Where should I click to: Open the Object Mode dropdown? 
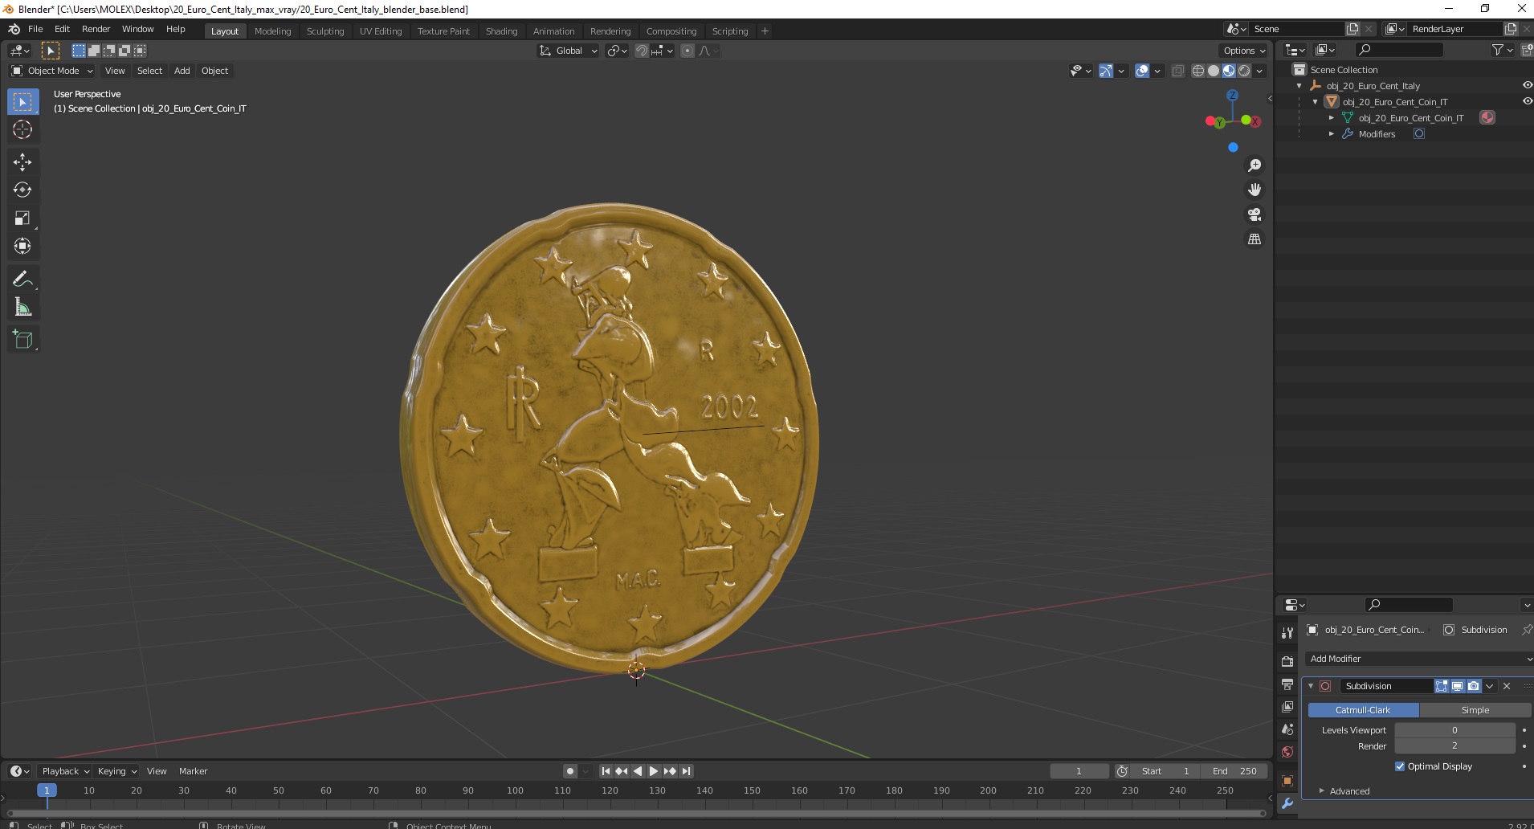(52, 71)
